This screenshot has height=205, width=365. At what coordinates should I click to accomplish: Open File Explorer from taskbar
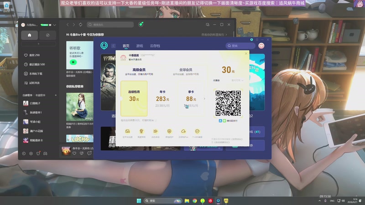click(x=187, y=200)
